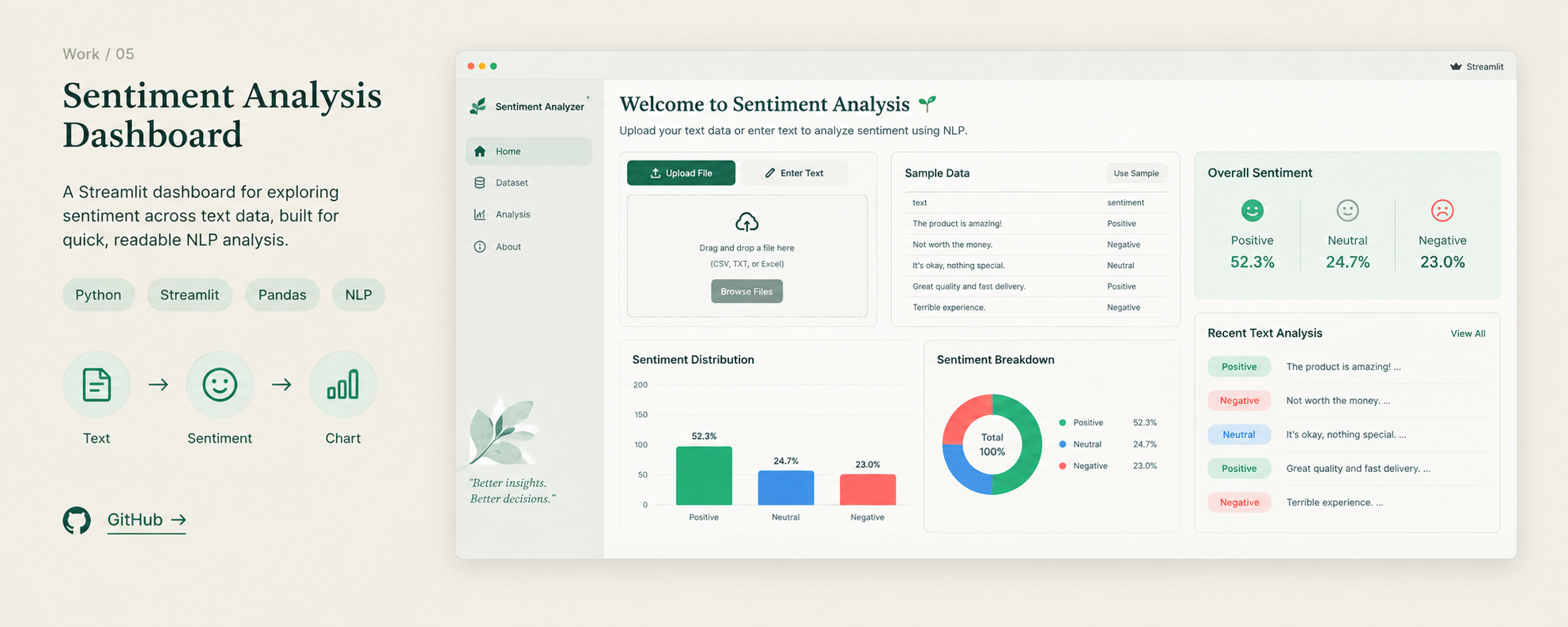Click the donut chart center Total 100%
Image resolution: width=1568 pixels, height=627 pixels.
992,444
